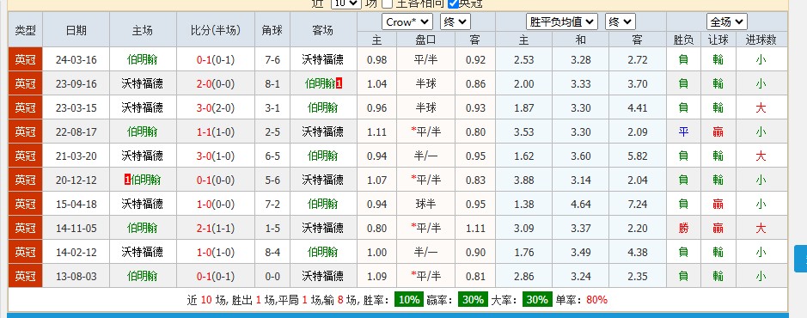Screen dimensions: 807x318
Task: Open the 0-1(0-1) score for 24-03-16
Action: (216, 59)
